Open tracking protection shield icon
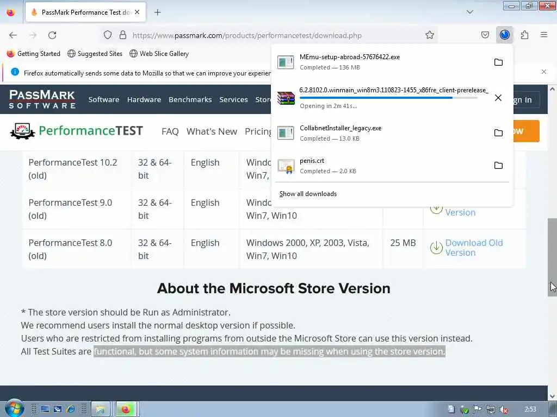The height and width of the screenshot is (417, 557). 108,35
